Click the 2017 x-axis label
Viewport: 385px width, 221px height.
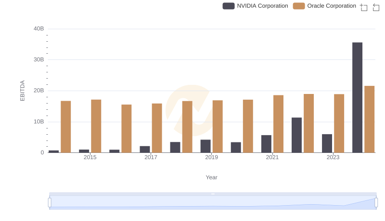pyautogui.click(x=151, y=157)
